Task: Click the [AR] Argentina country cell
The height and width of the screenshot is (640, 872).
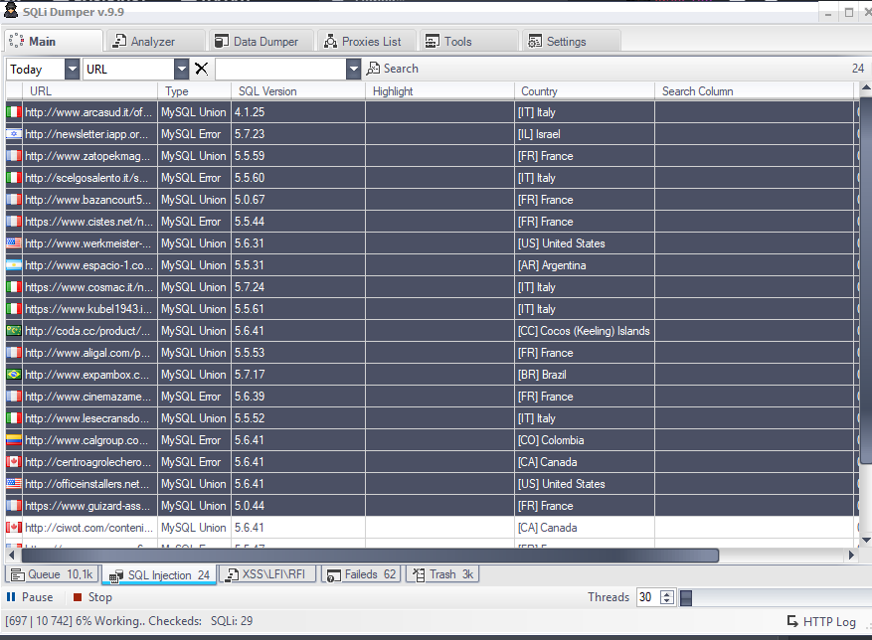Action: (x=585, y=265)
